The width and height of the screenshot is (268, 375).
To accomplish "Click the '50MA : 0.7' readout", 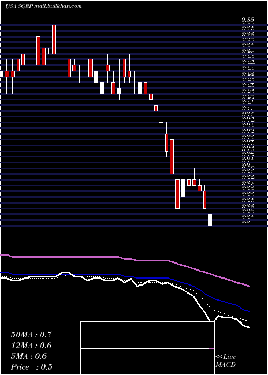I will tap(31, 335).
